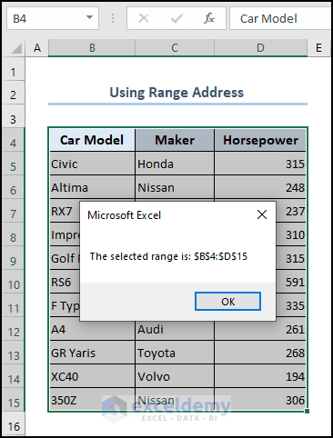The width and height of the screenshot is (333, 438).
Task: Select column C header
Action: point(175,48)
